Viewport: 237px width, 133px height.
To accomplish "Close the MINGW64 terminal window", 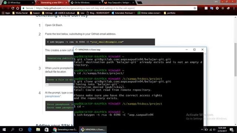I will (203, 50).
